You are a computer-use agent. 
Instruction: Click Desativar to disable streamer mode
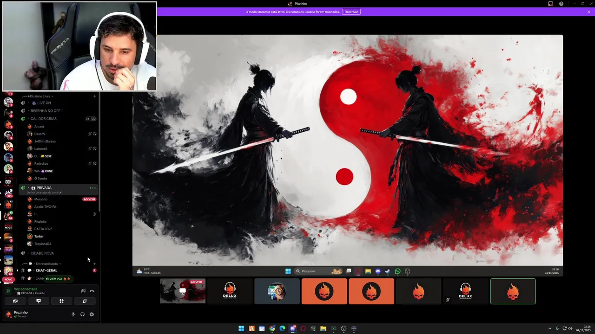(x=351, y=12)
